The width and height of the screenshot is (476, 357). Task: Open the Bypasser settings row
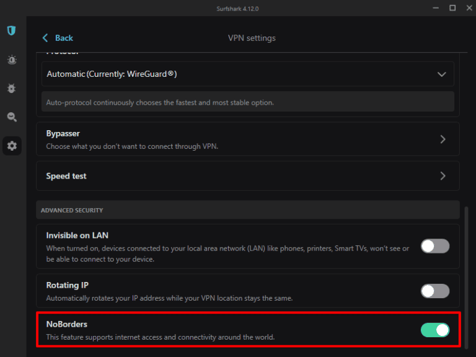248,139
